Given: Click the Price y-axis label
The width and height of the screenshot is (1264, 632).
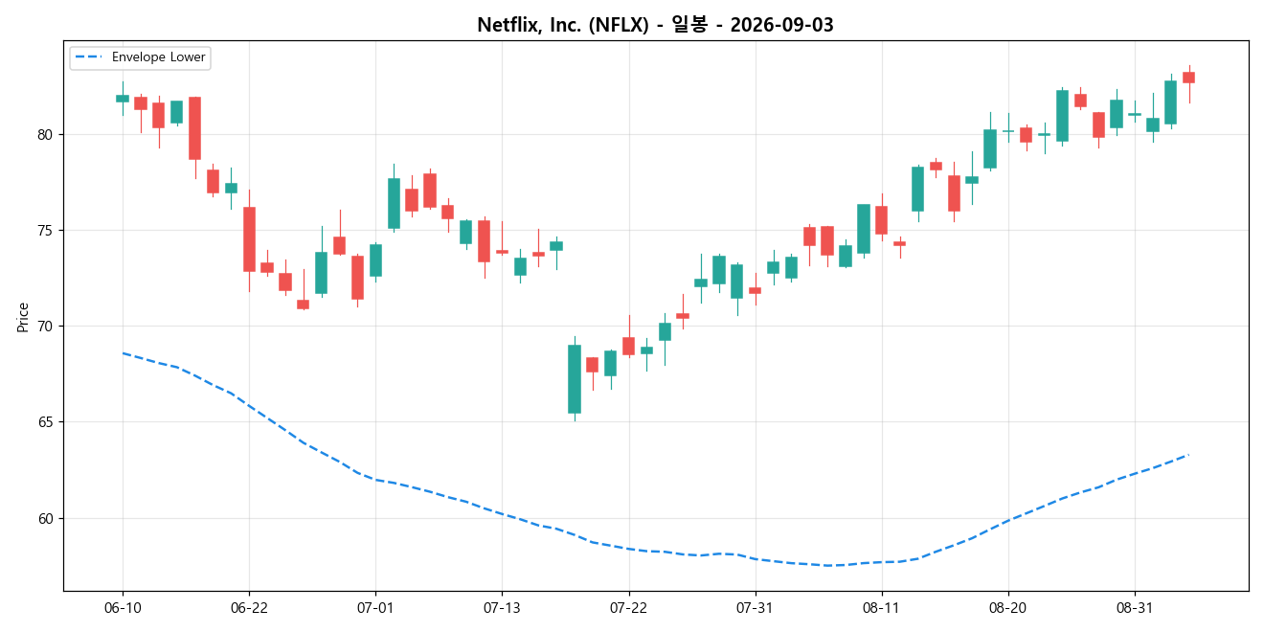Looking at the screenshot, I should click(23, 316).
